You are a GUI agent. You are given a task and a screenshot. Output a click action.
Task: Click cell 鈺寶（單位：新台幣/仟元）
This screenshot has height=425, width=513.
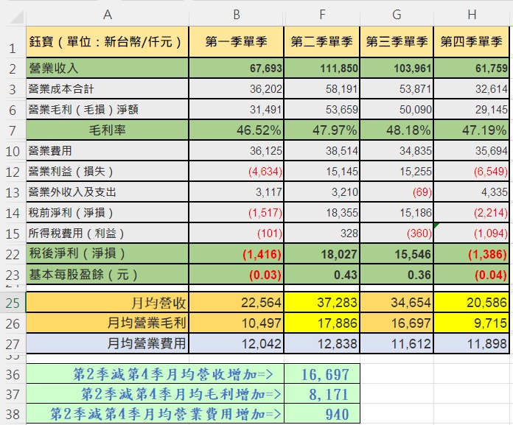[x=108, y=42]
